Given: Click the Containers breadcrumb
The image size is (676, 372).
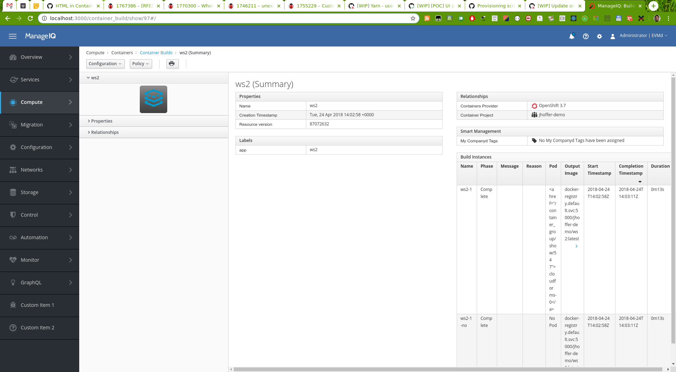Looking at the screenshot, I should pos(122,53).
